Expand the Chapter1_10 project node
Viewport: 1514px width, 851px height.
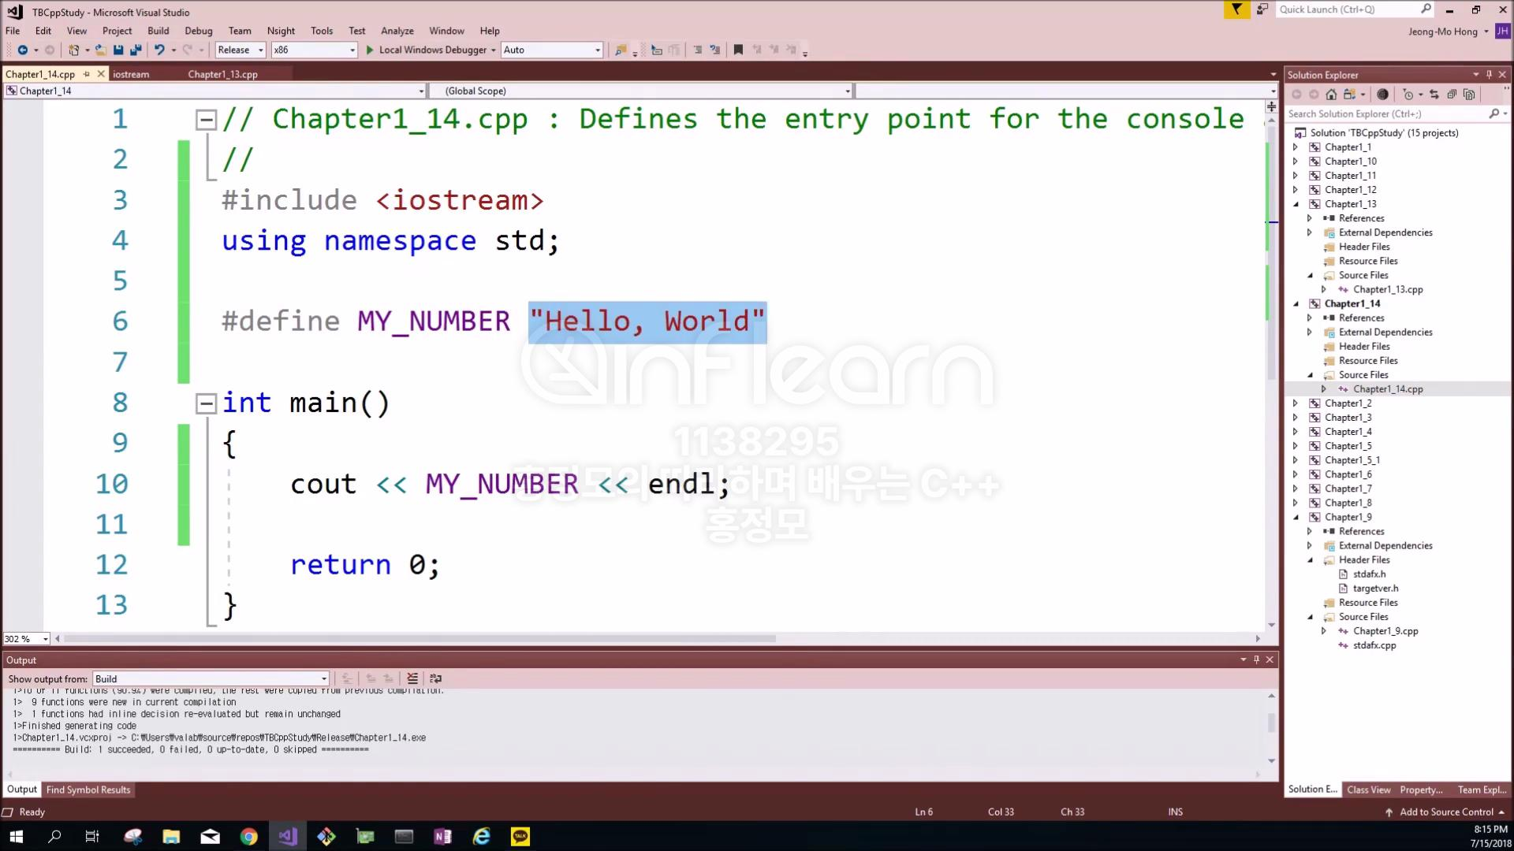[1296, 162]
